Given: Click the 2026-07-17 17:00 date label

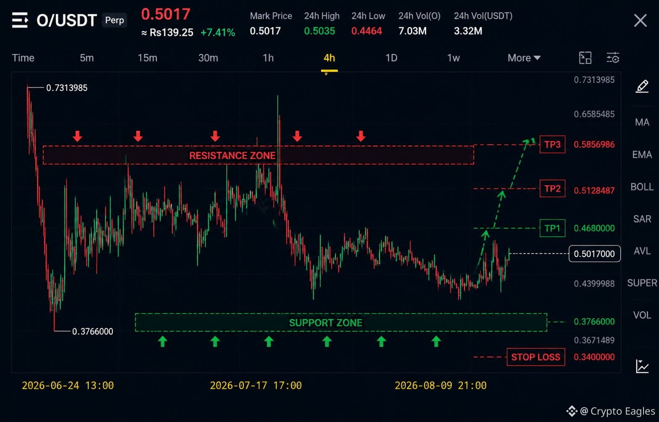Looking at the screenshot, I should (256, 385).
